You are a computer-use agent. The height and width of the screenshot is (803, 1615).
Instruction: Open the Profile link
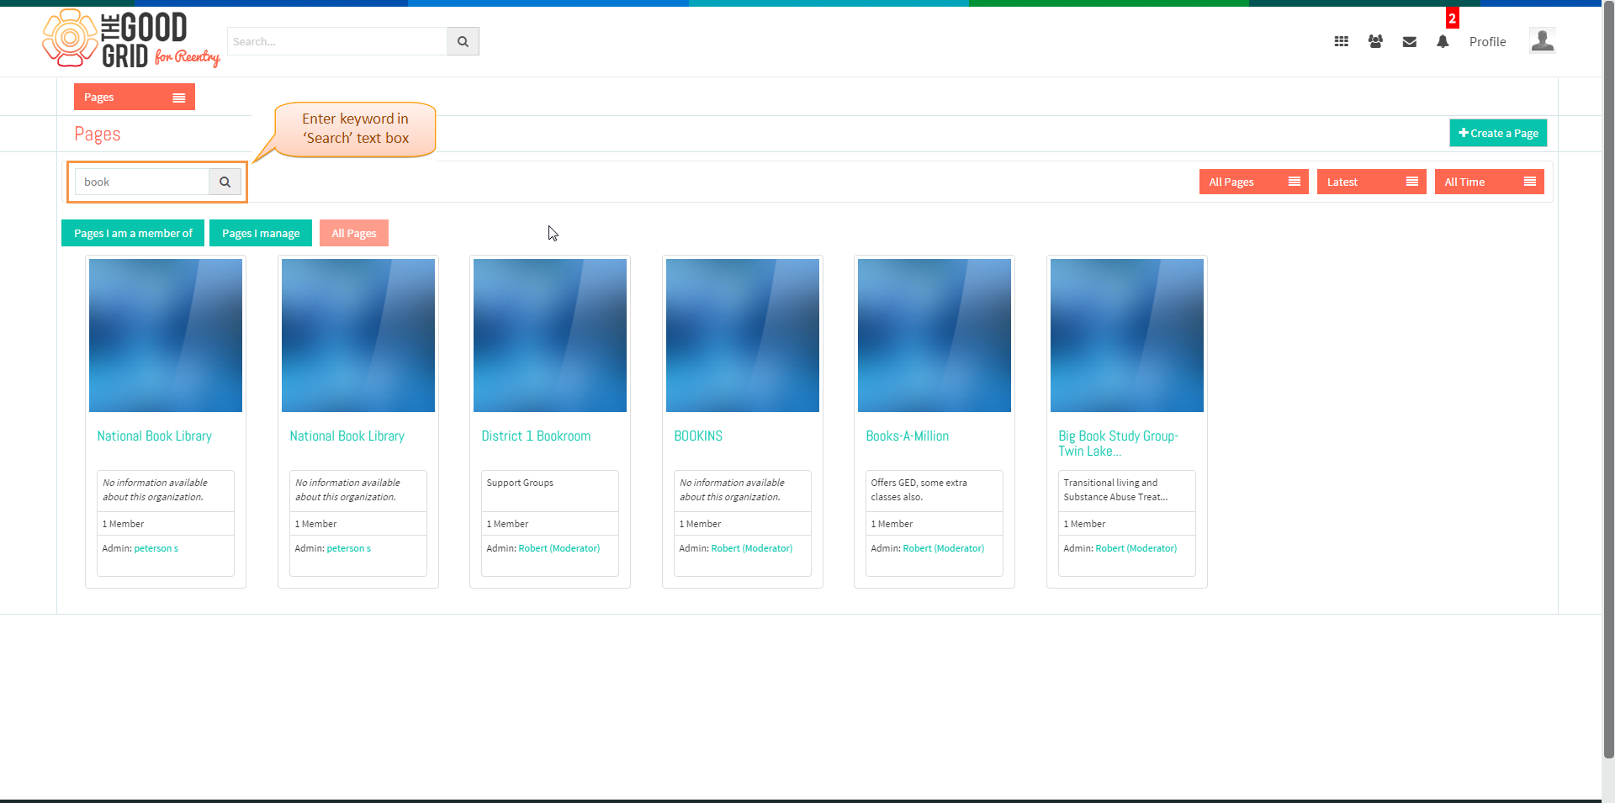pos(1487,41)
